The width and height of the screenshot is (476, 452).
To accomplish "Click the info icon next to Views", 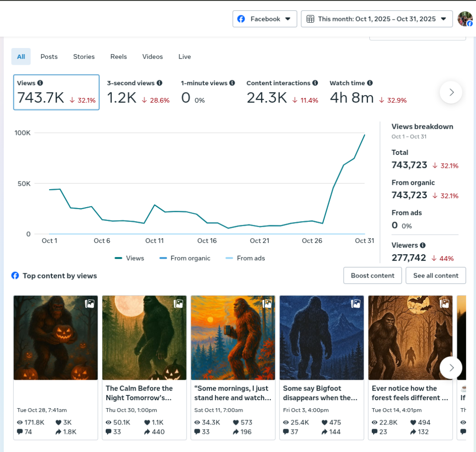I will point(40,83).
